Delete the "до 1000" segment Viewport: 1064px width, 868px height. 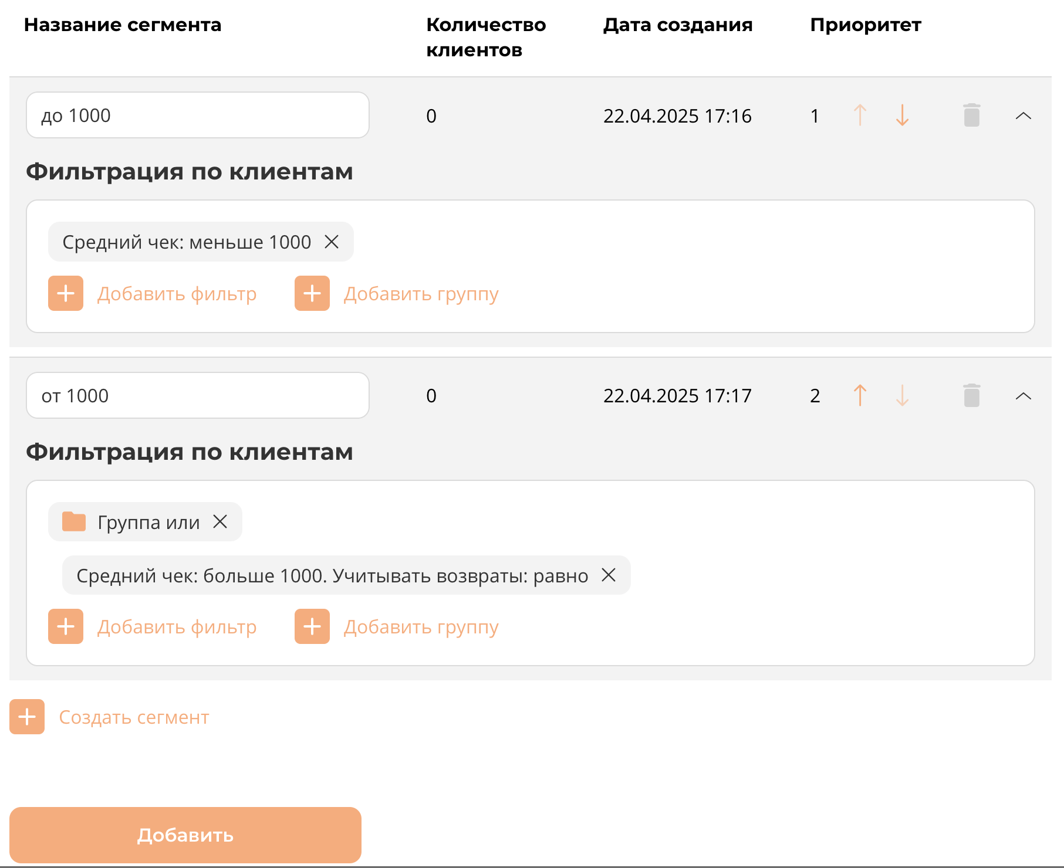tap(971, 116)
